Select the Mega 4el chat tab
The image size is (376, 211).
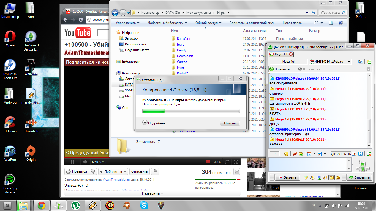click(x=281, y=54)
